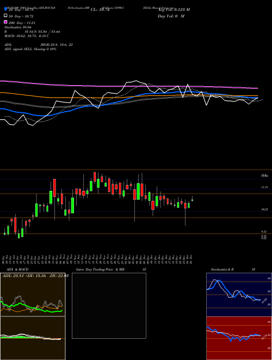
Task: Open the ADX indicator chart panel
Action: (33, 295)
